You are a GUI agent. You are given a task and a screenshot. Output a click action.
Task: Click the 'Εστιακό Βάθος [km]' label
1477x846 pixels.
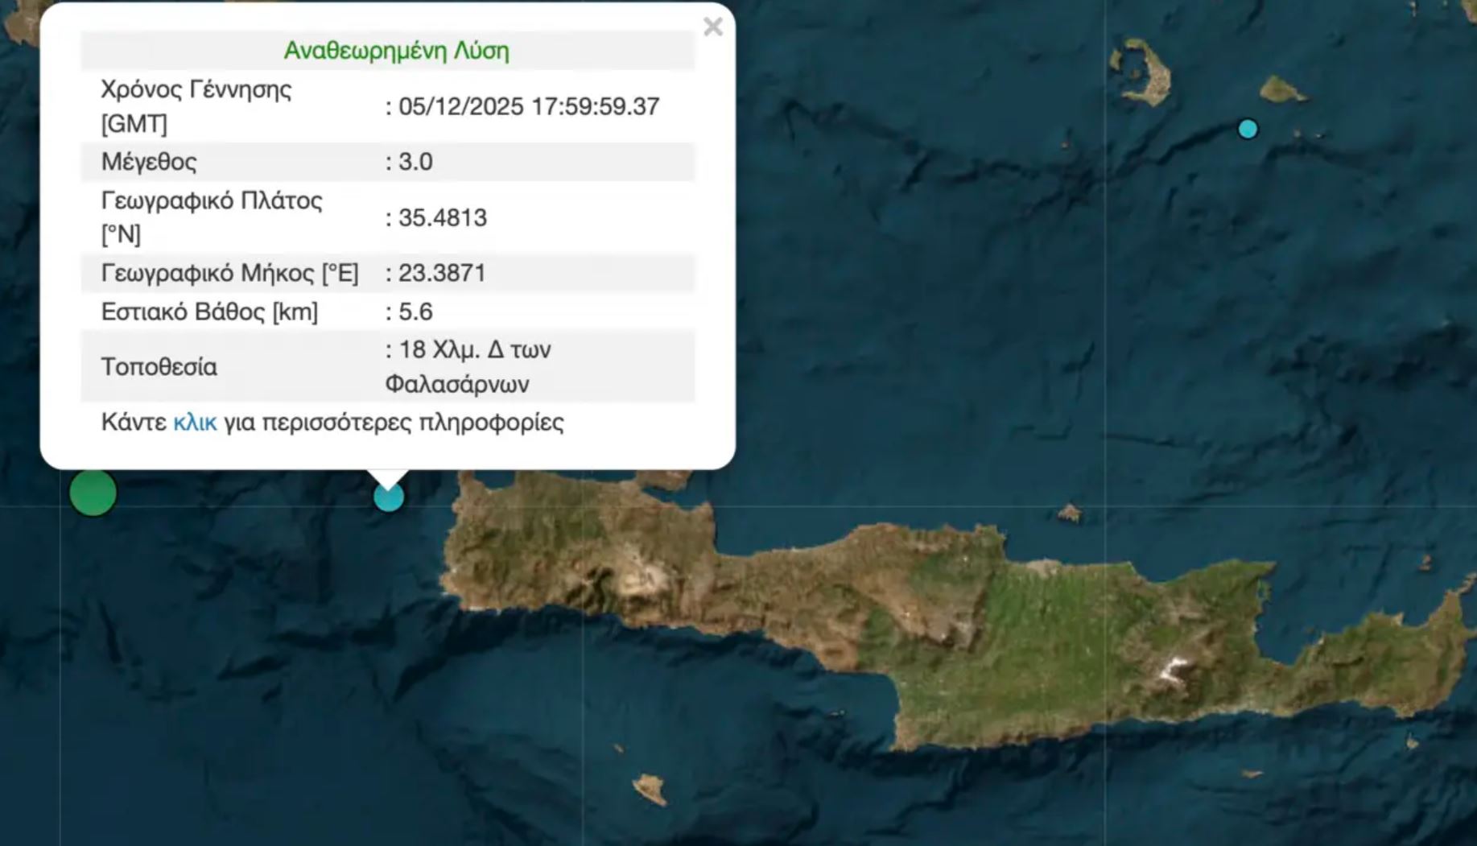209,312
